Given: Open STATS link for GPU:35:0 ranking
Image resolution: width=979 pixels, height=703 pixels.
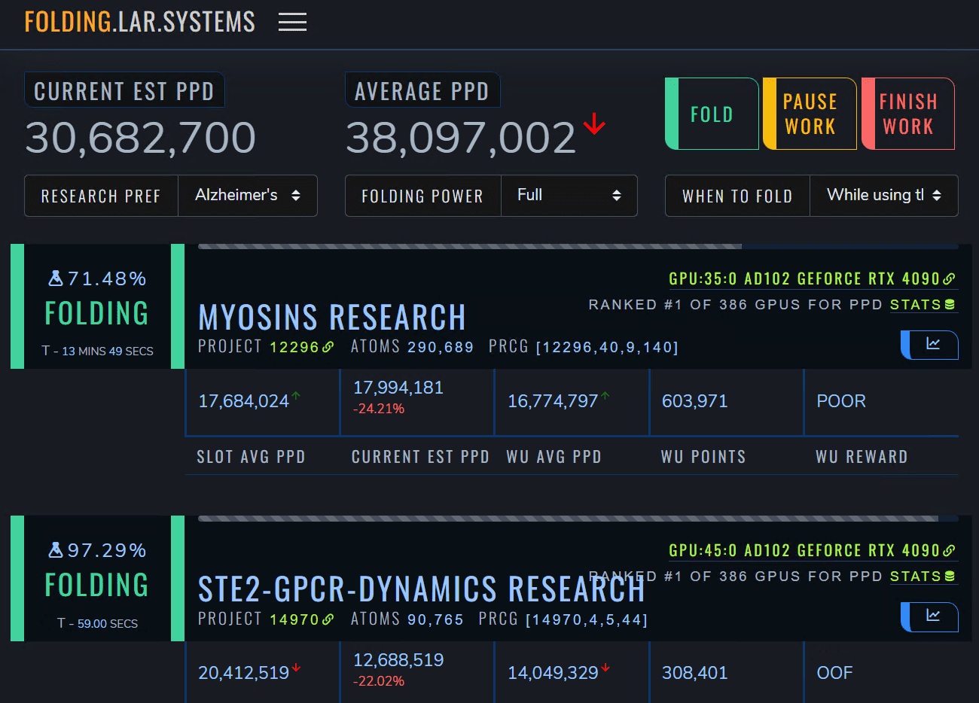Looking at the screenshot, I should (922, 305).
